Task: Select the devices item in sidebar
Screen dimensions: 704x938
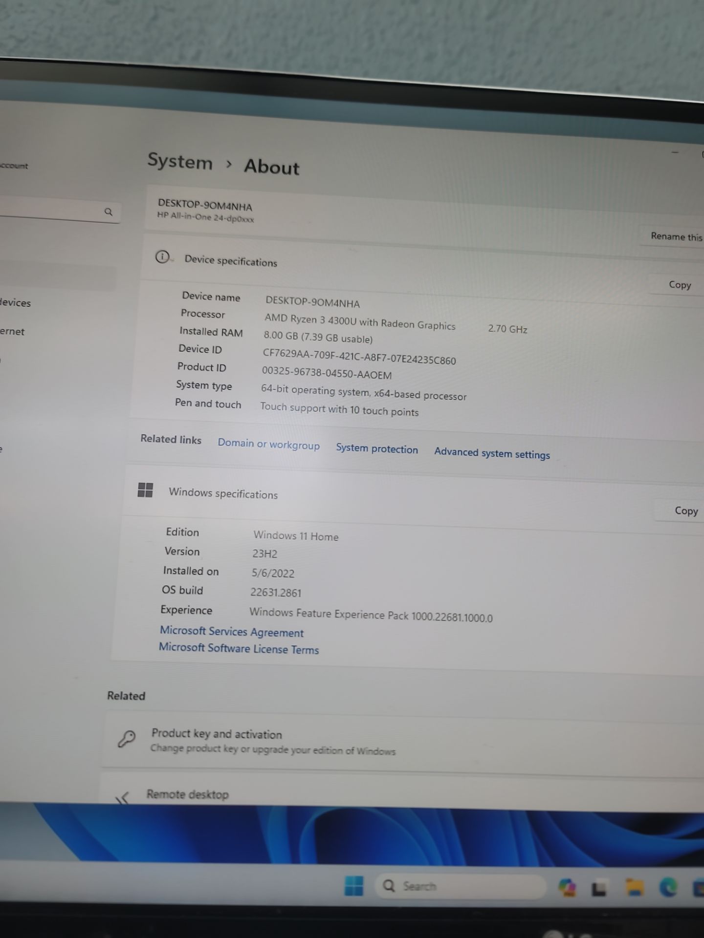Action: coord(15,302)
